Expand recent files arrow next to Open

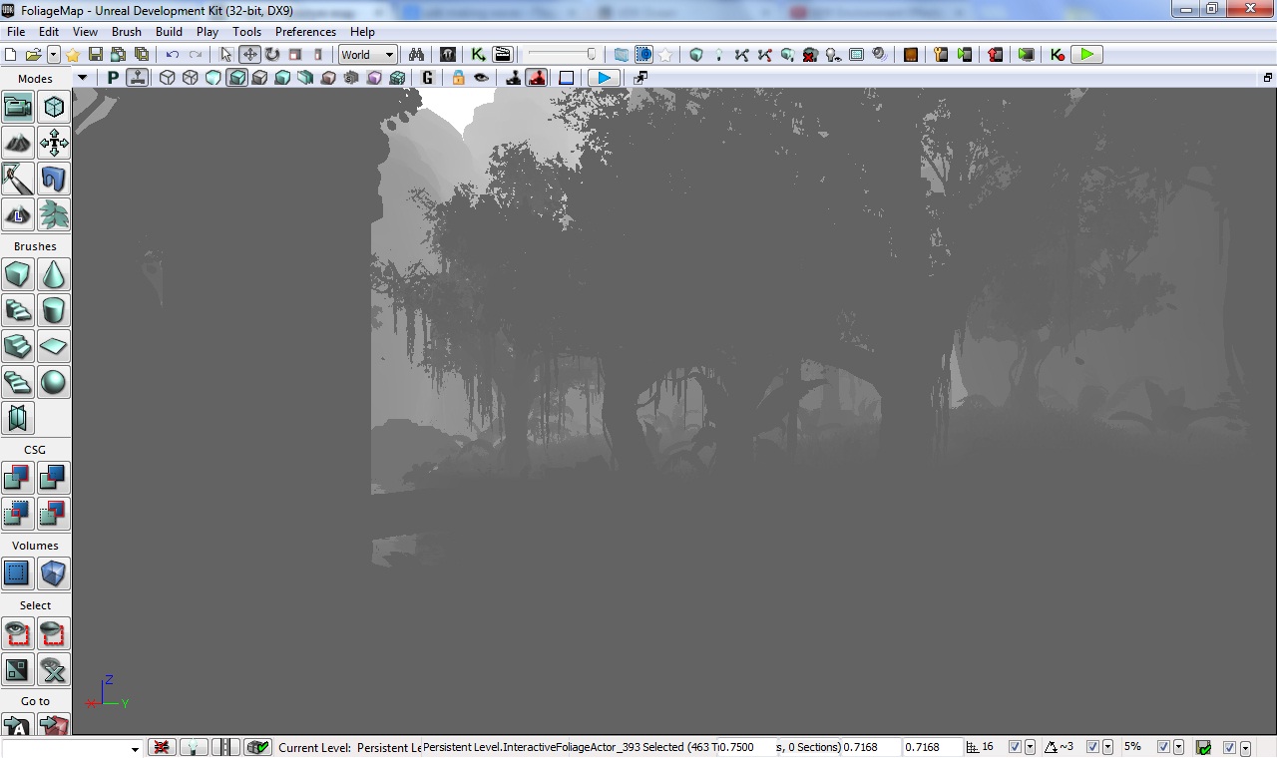pyautogui.click(x=54, y=55)
